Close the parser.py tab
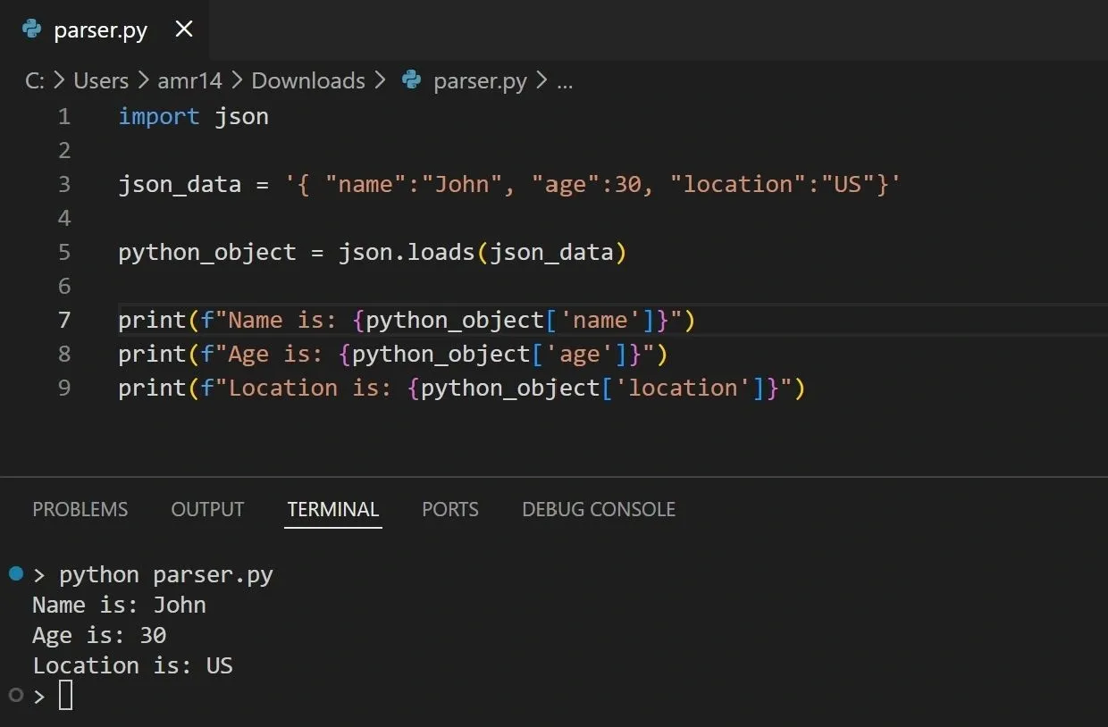 183,29
